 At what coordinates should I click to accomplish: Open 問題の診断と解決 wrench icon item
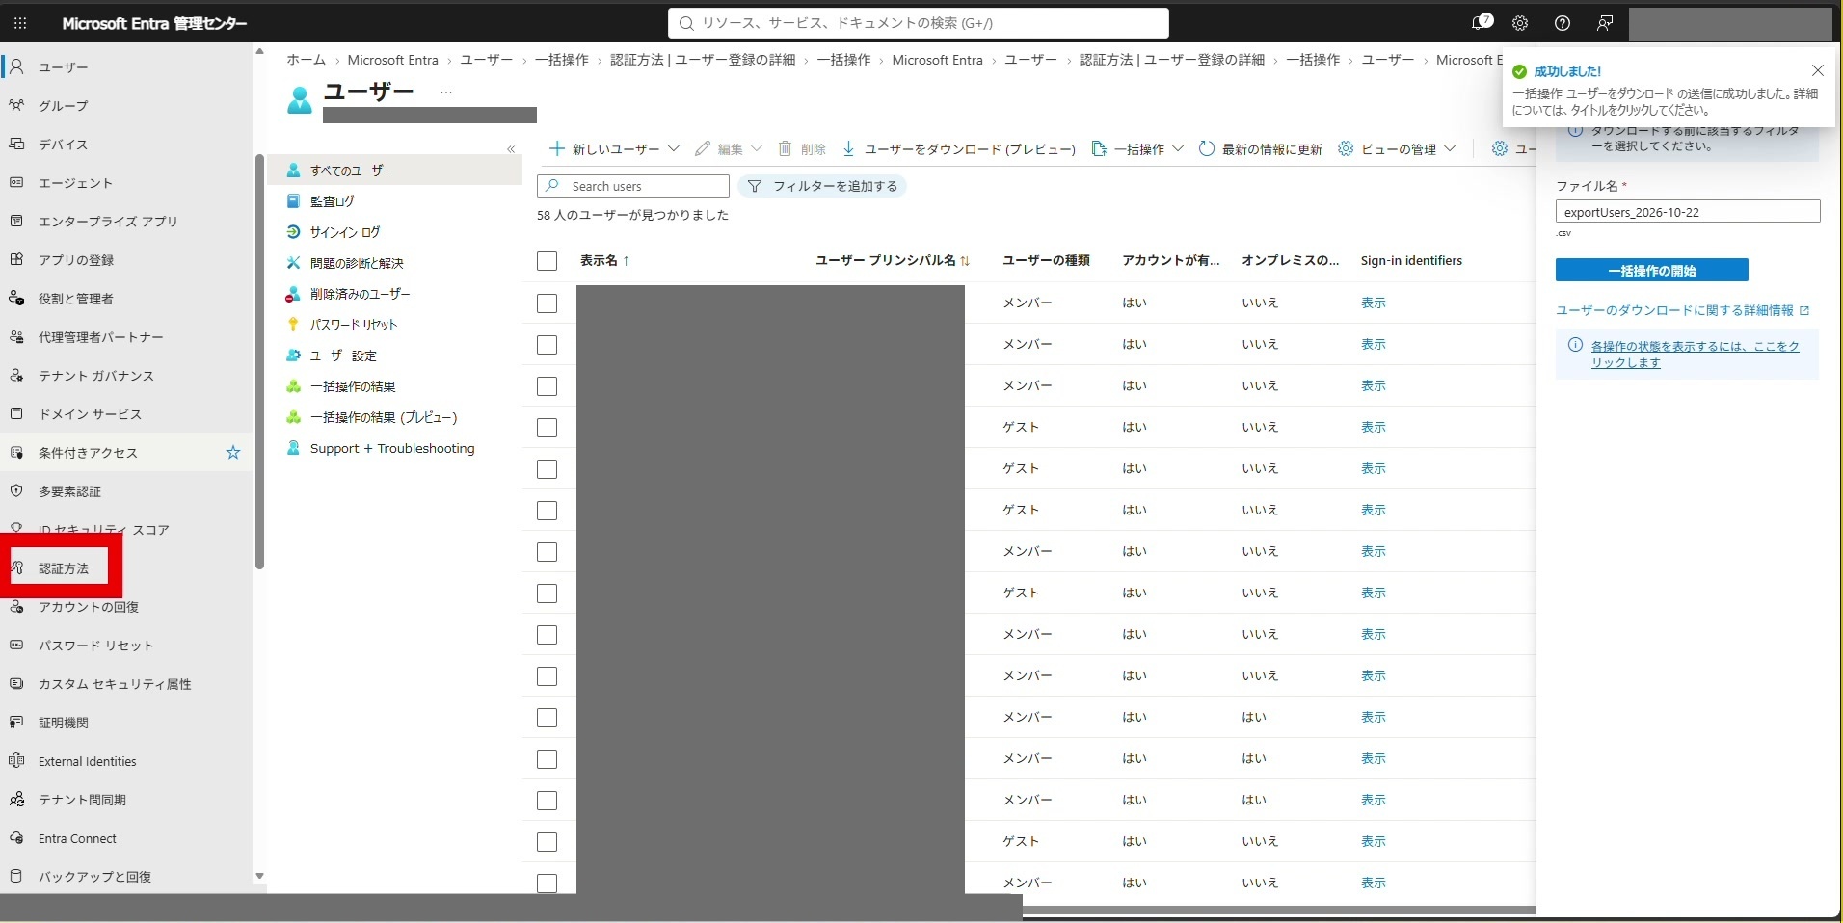tap(293, 263)
